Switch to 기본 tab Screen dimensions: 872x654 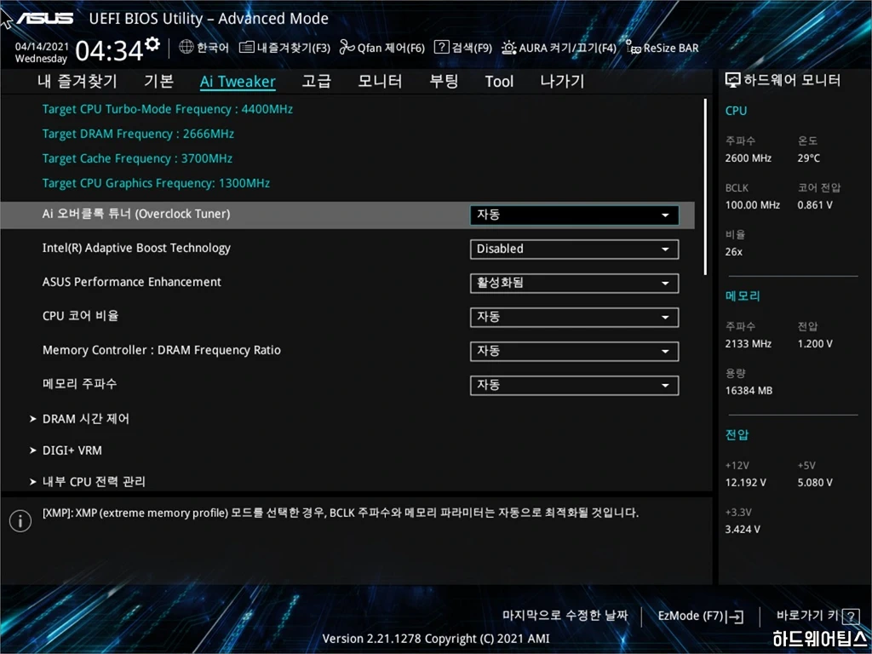(158, 81)
